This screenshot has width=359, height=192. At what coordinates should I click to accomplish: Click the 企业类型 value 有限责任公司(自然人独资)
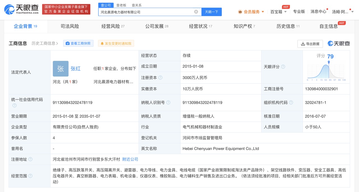coord(75,127)
